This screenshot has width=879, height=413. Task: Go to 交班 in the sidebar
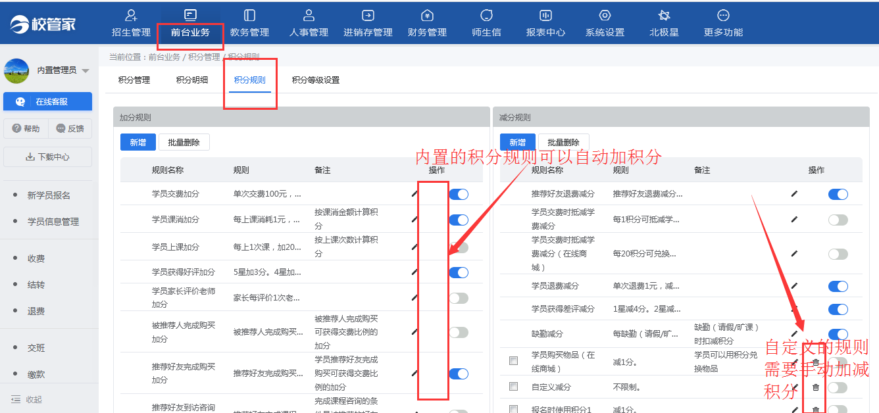pyautogui.click(x=36, y=348)
